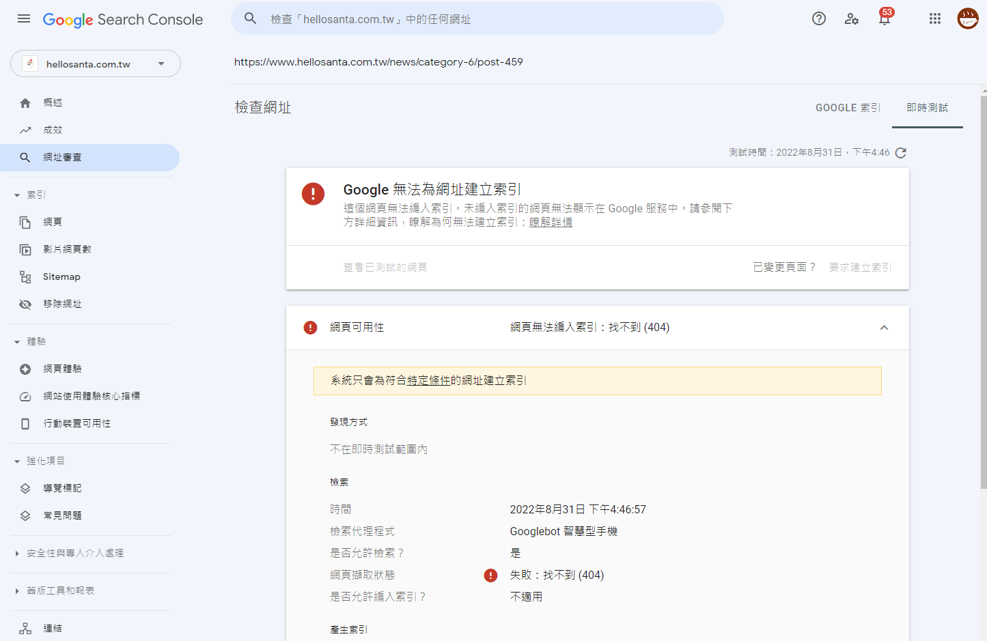Open 行動裝置可用性 in the sidebar
The height and width of the screenshot is (641, 987).
point(89,424)
